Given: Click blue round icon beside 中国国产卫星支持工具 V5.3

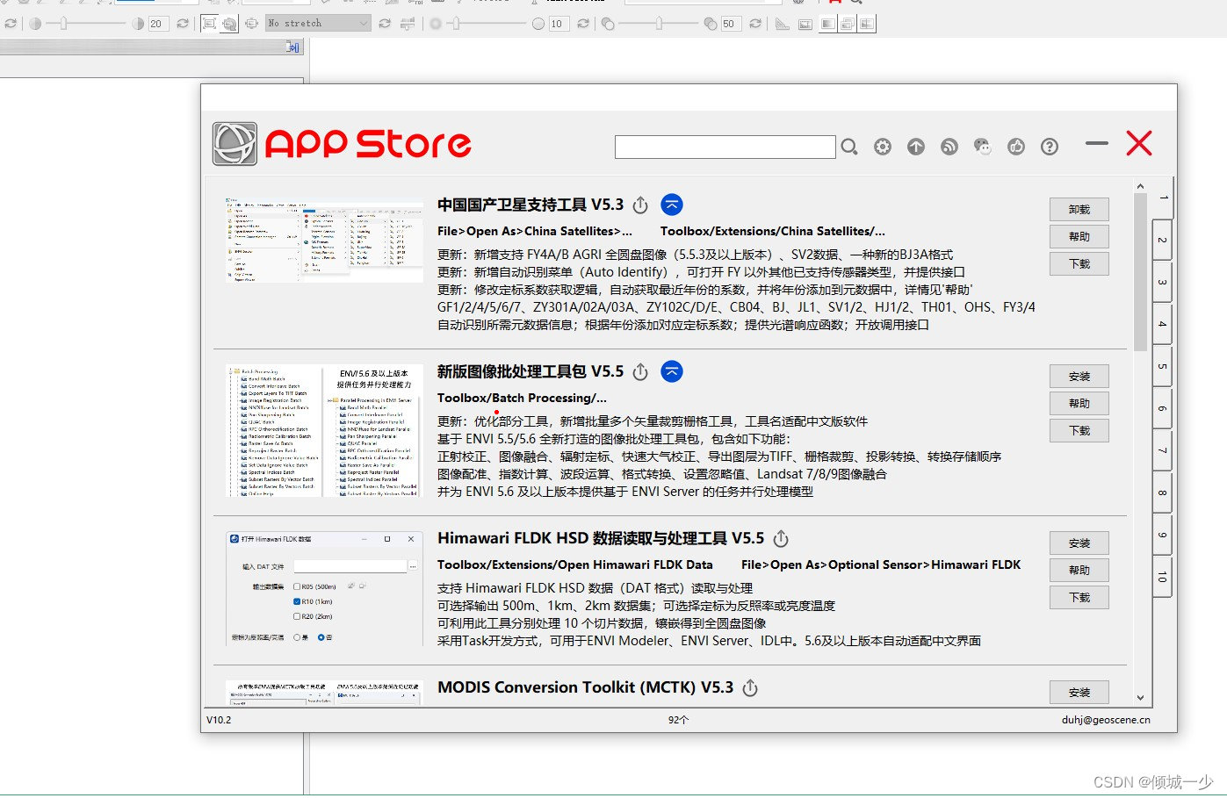Looking at the screenshot, I should click(672, 205).
